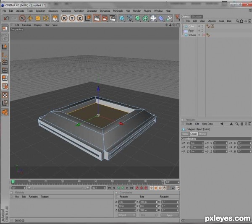Activate the Scale tool
This screenshot has height=224, width=252.
pos(38,18)
